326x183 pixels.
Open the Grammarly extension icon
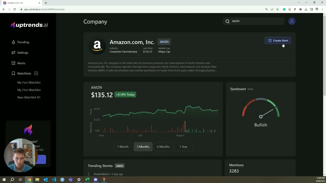click(x=284, y=9)
